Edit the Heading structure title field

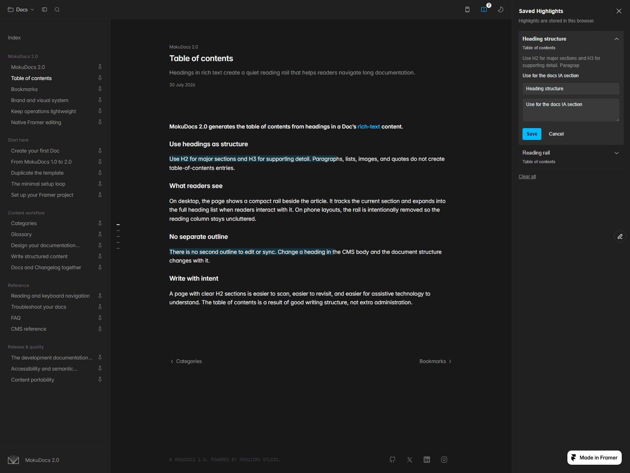tap(571, 89)
